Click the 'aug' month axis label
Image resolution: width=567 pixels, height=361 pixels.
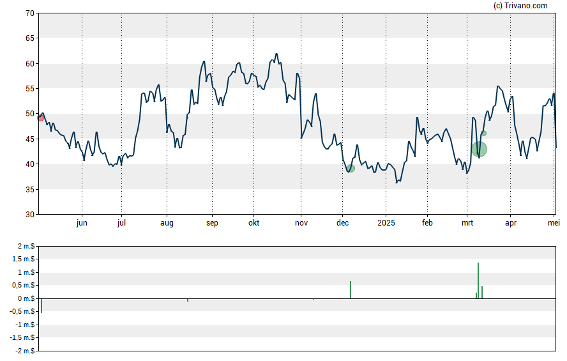(167, 223)
